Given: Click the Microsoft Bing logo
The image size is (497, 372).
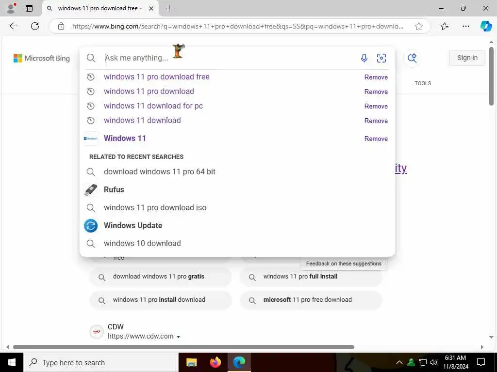Looking at the screenshot, I should tap(42, 58).
